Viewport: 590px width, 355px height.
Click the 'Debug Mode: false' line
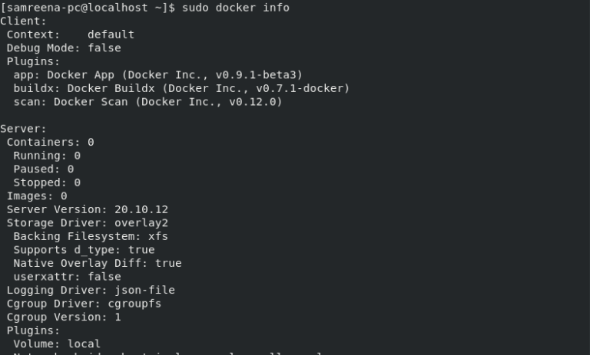[x=64, y=48]
